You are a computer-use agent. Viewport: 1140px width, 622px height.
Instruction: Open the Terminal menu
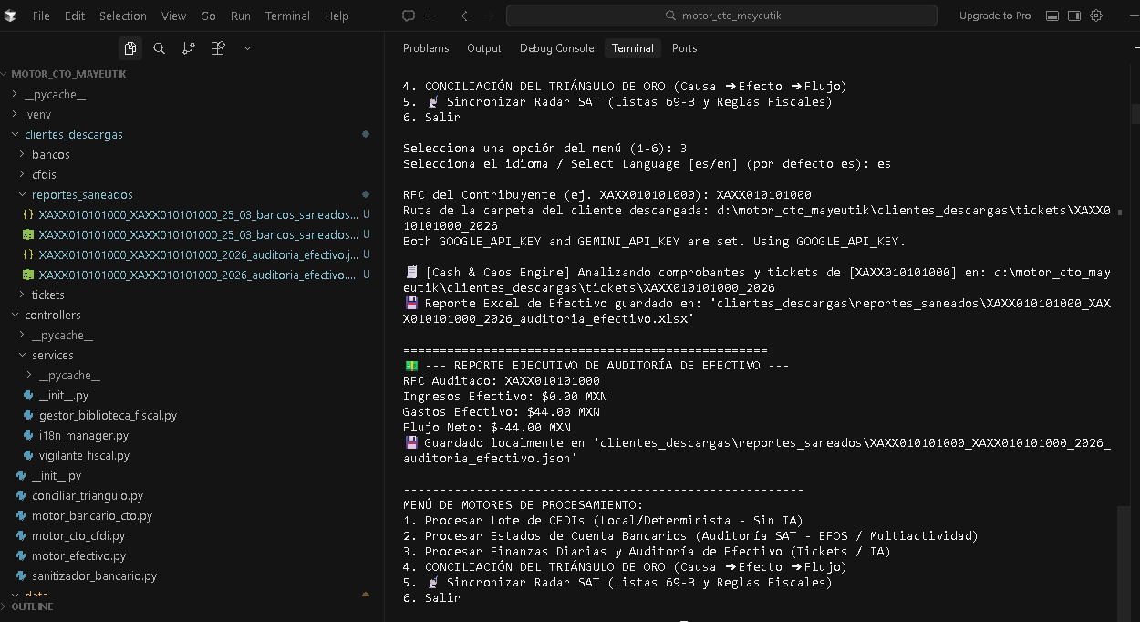pos(287,16)
